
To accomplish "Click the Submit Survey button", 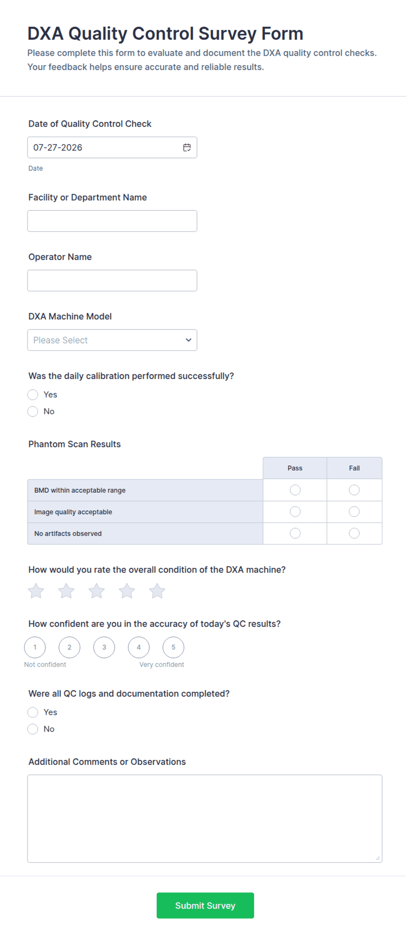I will coord(205,906).
